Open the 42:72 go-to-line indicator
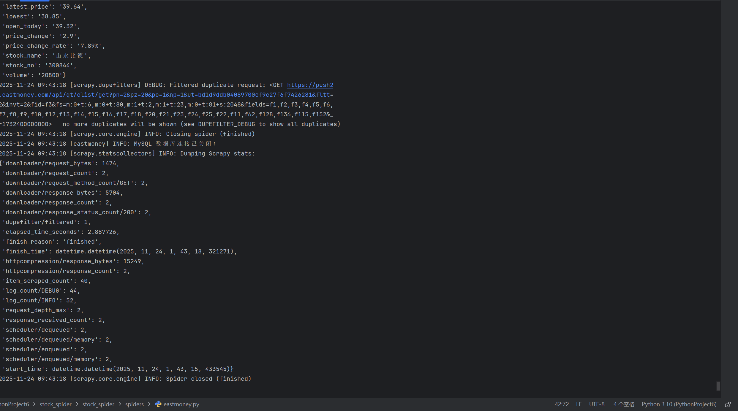738x411 pixels. click(562, 404)
